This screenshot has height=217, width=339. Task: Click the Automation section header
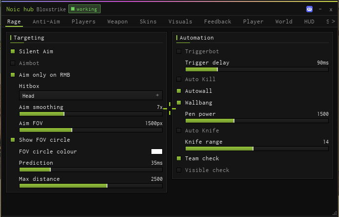click(x=196, y=38)
